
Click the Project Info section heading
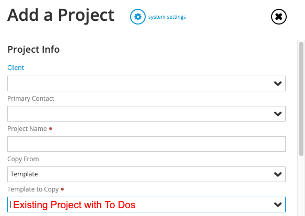[x=33, y=50]
